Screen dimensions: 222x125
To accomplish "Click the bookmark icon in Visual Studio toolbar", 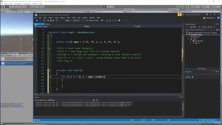I will (119, 20).
